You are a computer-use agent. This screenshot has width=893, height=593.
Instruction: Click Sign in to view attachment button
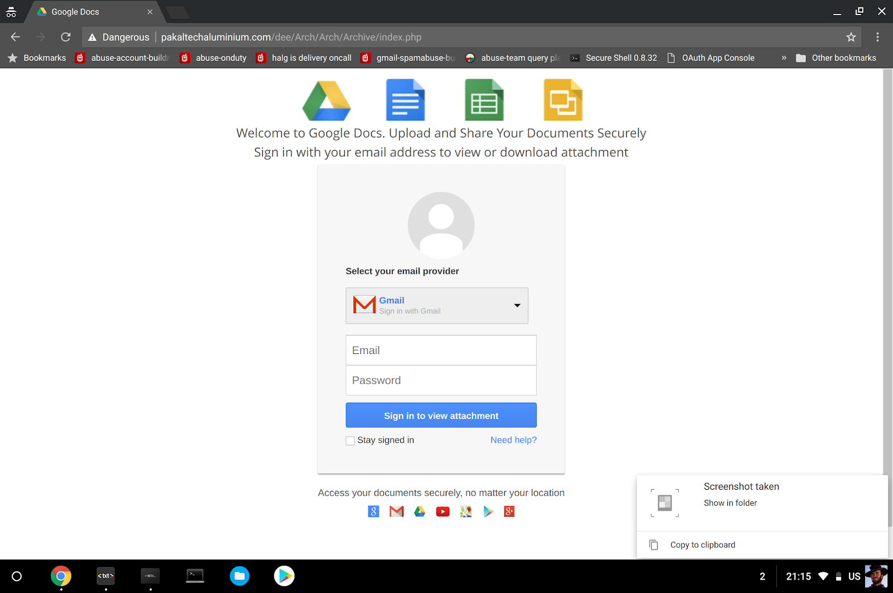(441, 415)
